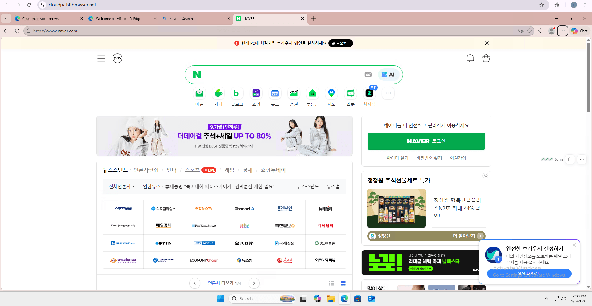Switch newsstand to grid view

[343, 283]
